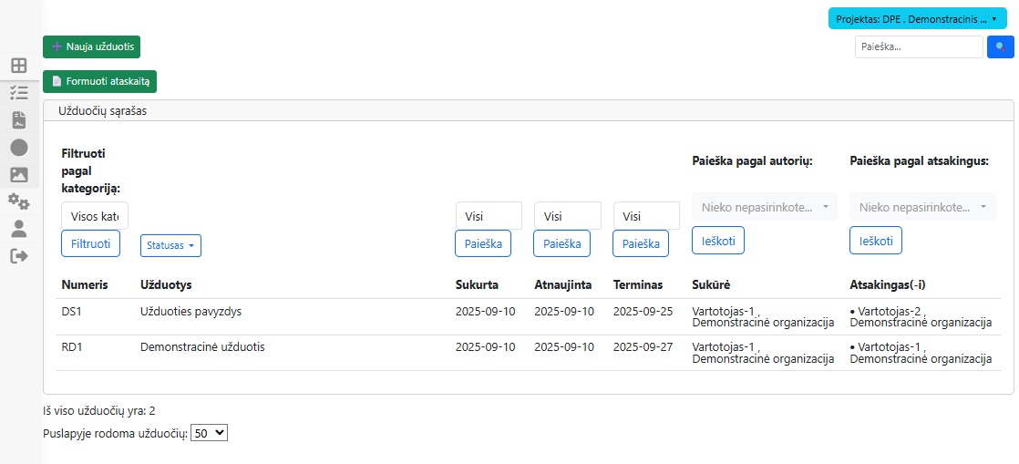Open the task Užduoties pavyzdys row
1019x464 pixels.
click(190, 312)
